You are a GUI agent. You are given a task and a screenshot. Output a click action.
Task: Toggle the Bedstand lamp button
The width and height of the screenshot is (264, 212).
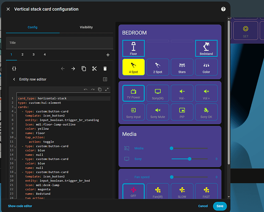pos(206,48)
